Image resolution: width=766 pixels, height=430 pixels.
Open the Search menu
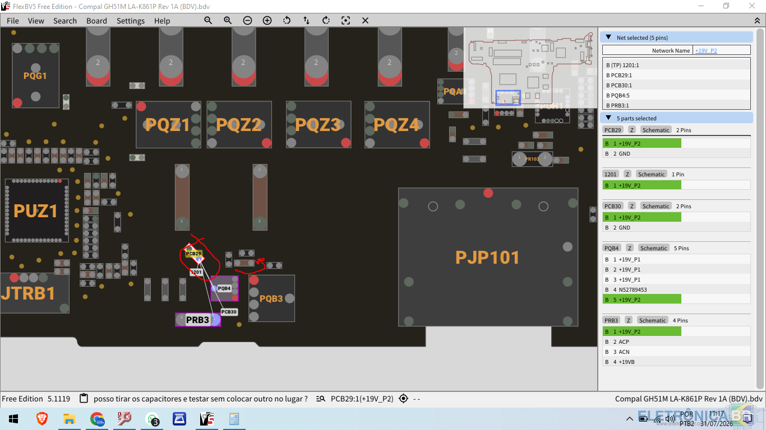(65, 21)
